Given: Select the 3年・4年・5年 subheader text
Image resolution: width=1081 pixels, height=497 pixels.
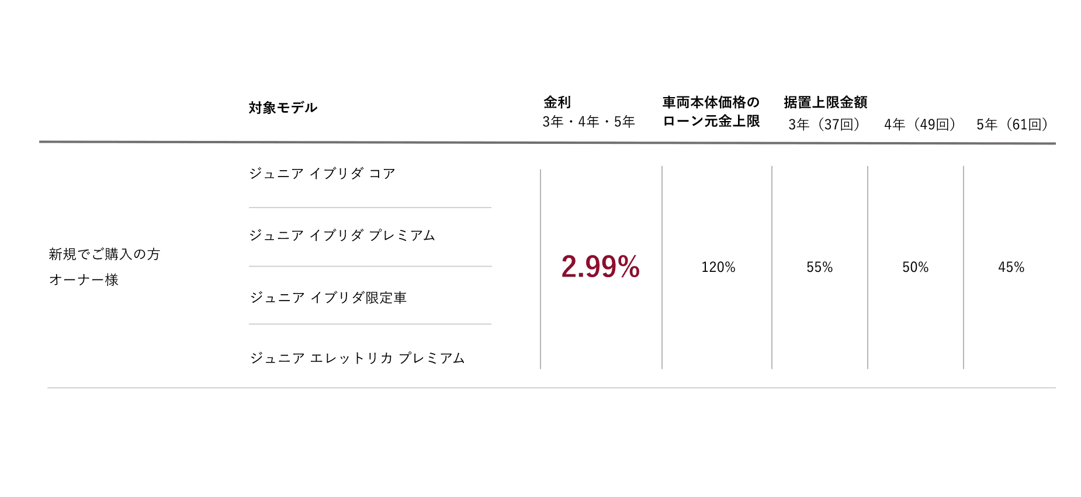Looking at the screenshot, I should (x=588, y=122).
